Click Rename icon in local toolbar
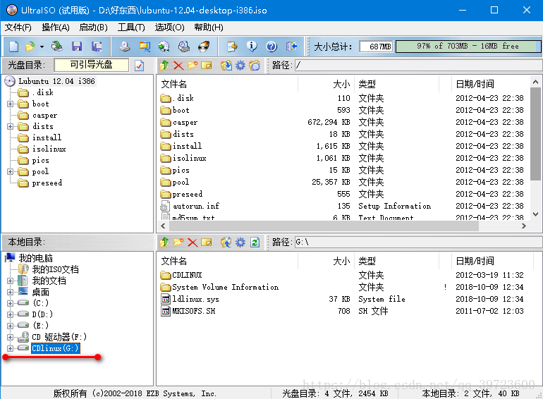 pyautogui.click(x=207, y=243)
